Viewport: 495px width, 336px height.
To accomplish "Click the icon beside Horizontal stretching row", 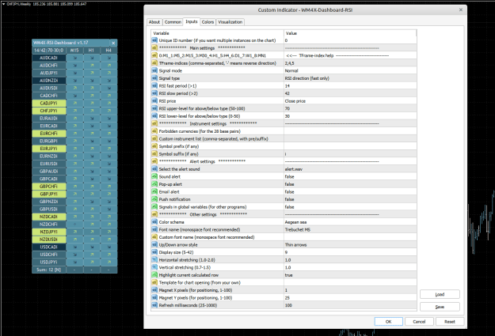I will pos(154,260).
